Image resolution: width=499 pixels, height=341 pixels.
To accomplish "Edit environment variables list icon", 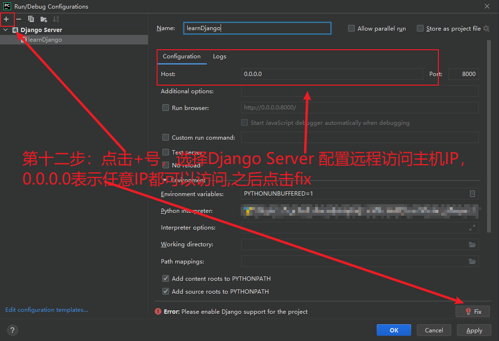I will click(472, 193).
